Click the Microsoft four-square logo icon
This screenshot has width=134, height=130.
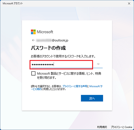click(33, 32)
